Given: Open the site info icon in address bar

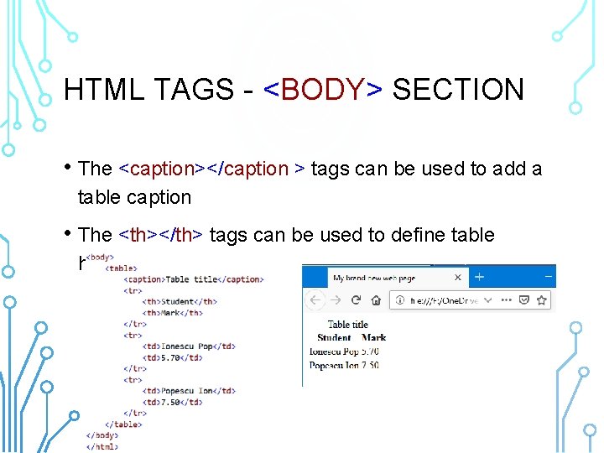Looking at the screenshot, I should (400, 300).
